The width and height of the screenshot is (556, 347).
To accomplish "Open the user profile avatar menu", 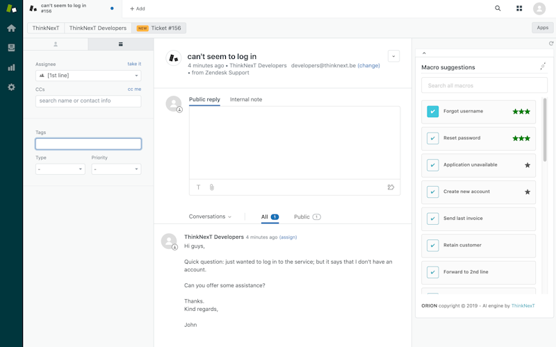I will (539, 8).
